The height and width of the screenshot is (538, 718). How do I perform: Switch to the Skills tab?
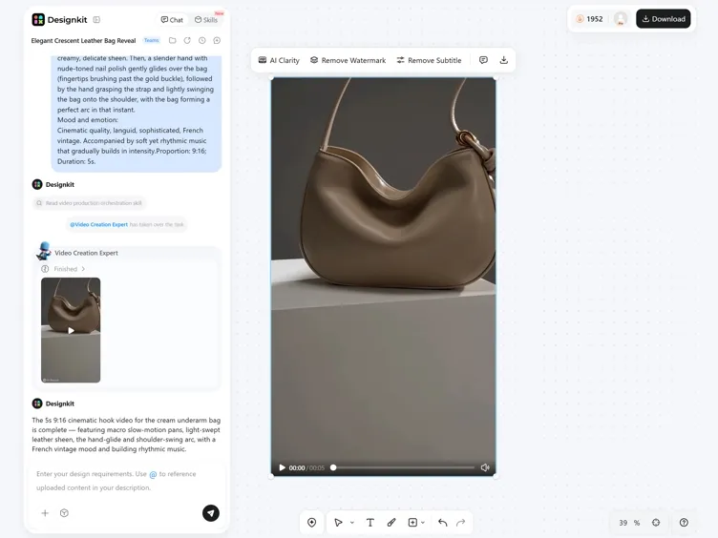click(x=206, y=20)
